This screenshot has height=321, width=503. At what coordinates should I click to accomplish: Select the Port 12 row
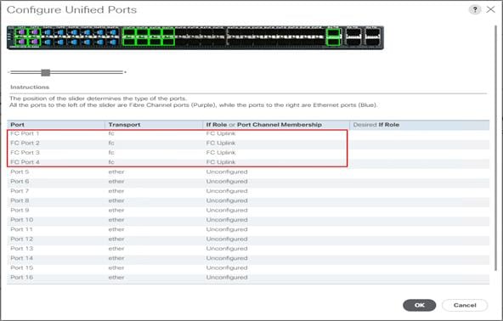coord(248,239)
